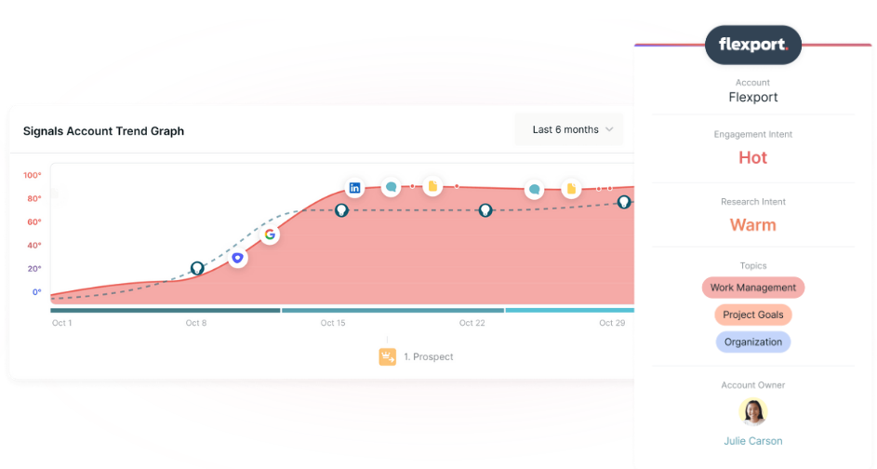Select the purple shield icon on the curve
Screen dimensions: 877x469
click(238, 258)
